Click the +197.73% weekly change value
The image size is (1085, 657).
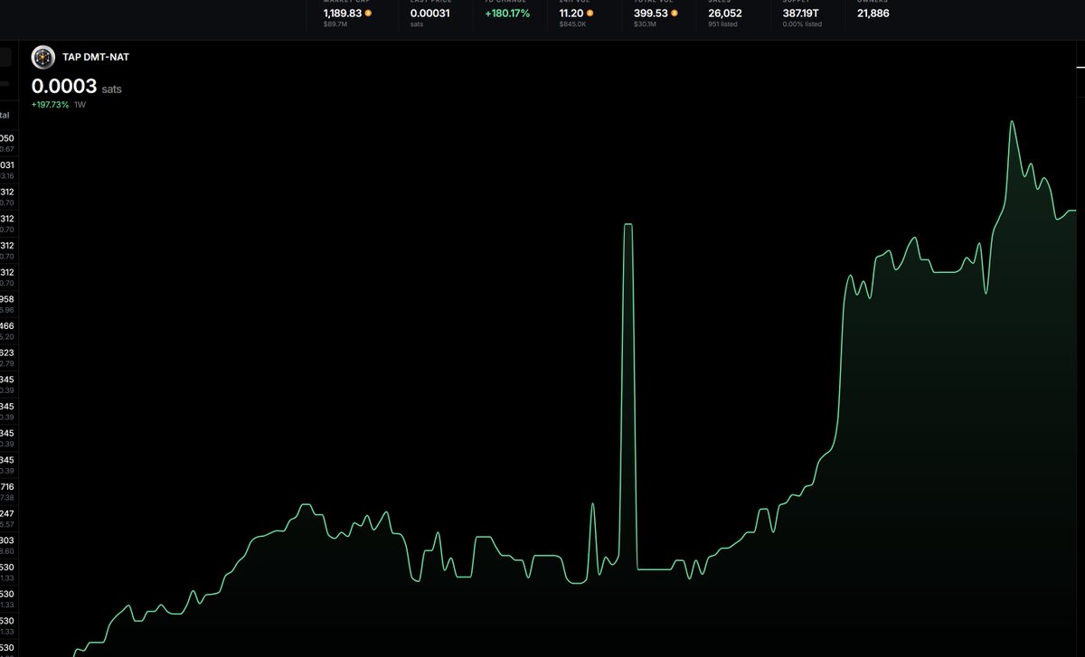pos(50,105)
